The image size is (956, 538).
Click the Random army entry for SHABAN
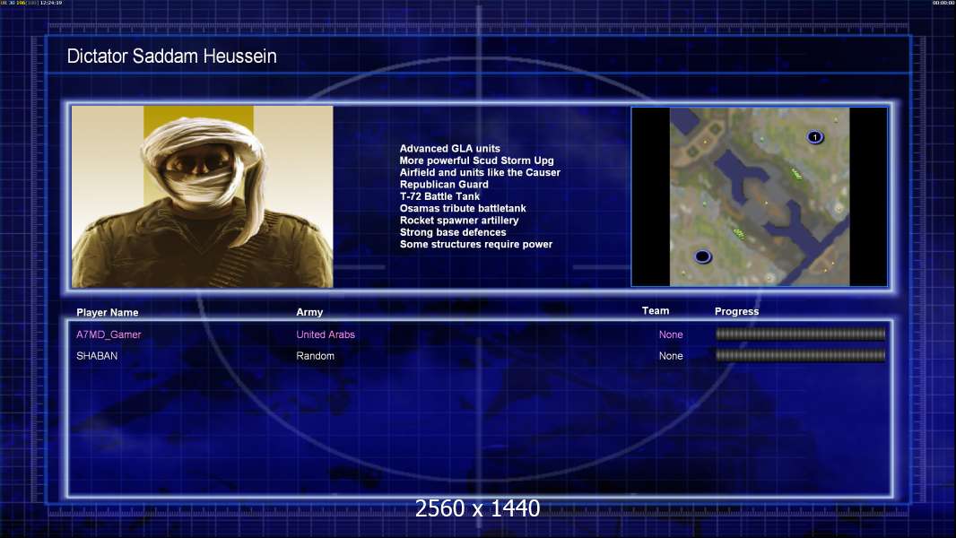tap(315, 356)
